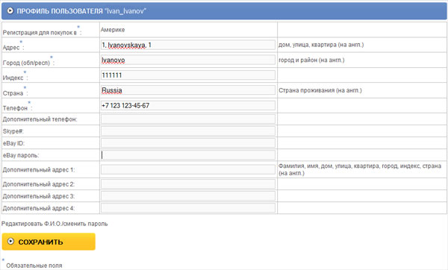
Task: Click the hint 'город и район (на англ.)'
Action: click(311, 60)
